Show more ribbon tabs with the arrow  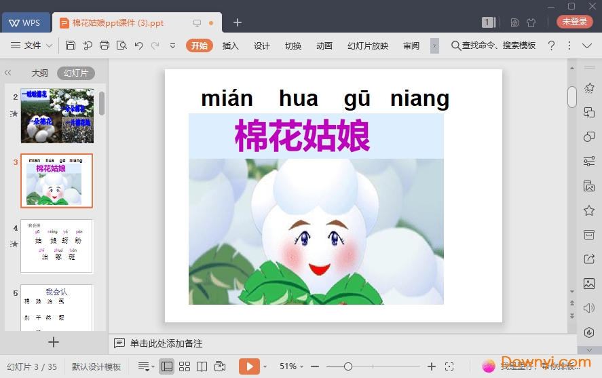pyautogui.click(x=434, y=45)
